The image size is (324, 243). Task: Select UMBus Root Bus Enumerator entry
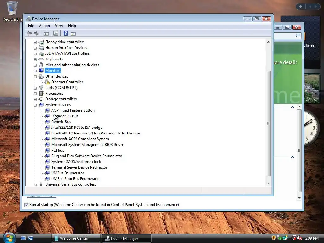[75, 179]
